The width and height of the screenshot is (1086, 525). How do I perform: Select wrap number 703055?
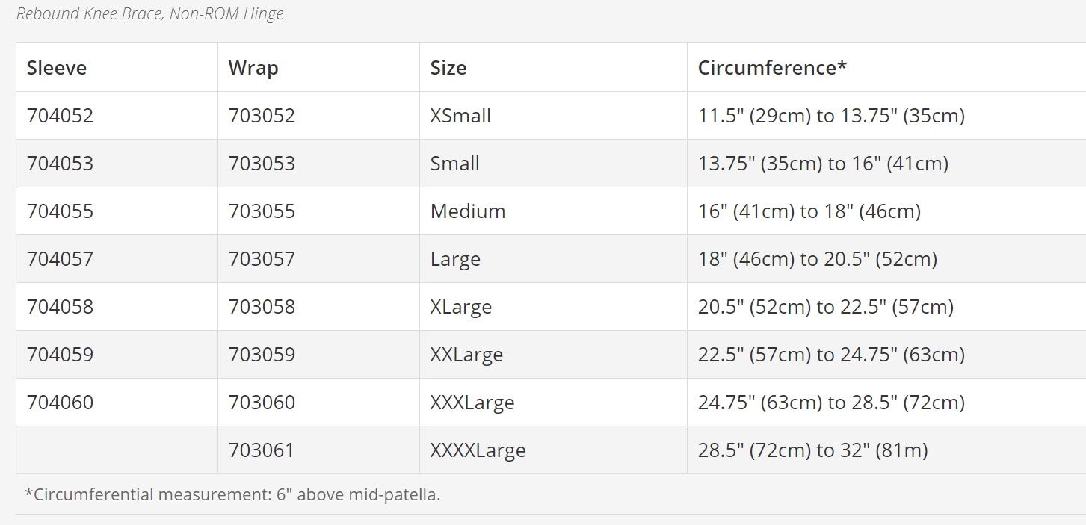(x=262, y=211)
